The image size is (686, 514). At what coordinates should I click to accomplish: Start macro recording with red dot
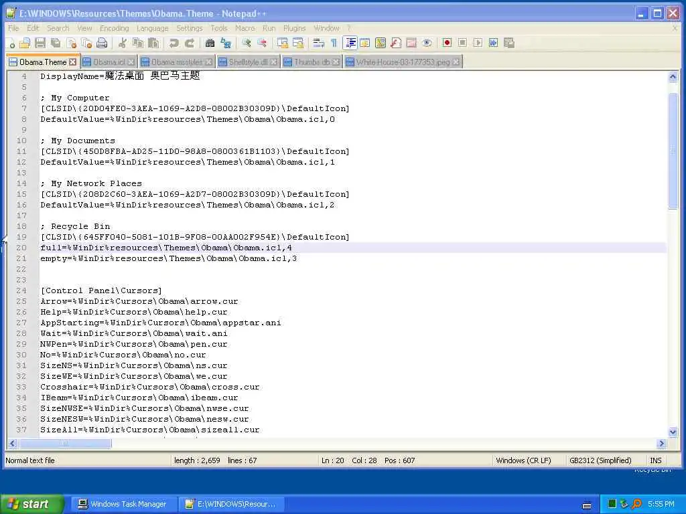click(x=447, y=43)
